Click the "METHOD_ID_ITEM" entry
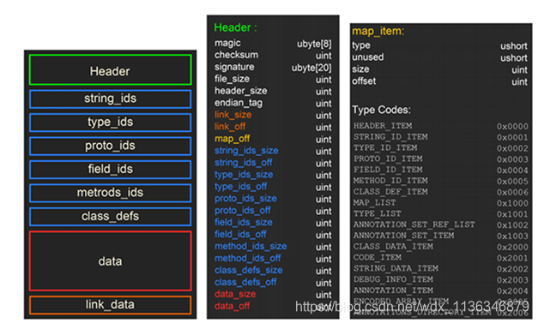Screen dimensions: 538x323 point(390,181)
